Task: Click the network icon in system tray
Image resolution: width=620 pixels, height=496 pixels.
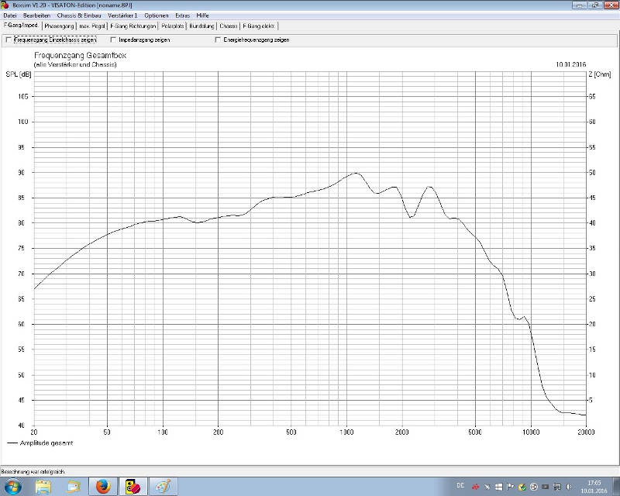Action: 556,487
